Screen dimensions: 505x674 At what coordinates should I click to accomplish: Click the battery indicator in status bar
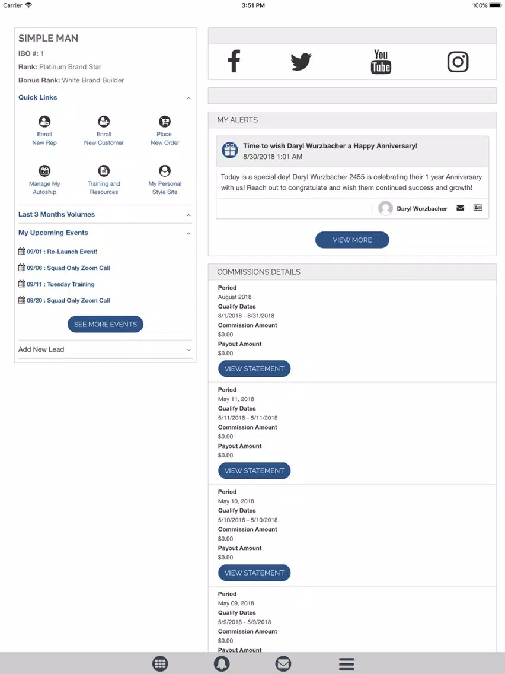[x=495, y=5]
